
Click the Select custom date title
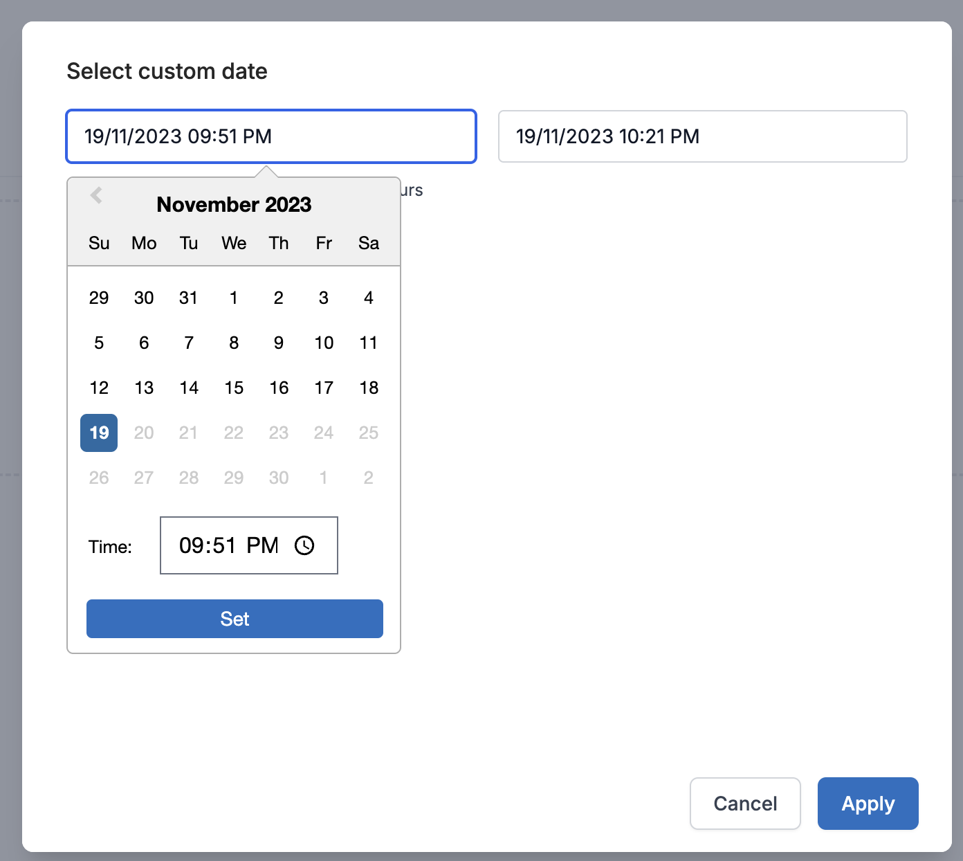tap(167, 71)
